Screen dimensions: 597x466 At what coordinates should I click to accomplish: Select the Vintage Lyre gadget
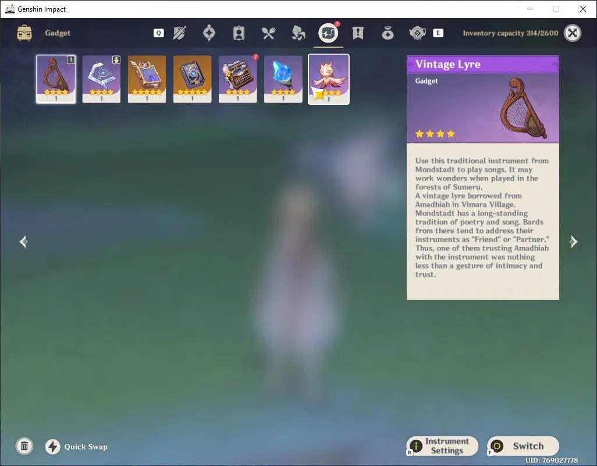point(56,79)
